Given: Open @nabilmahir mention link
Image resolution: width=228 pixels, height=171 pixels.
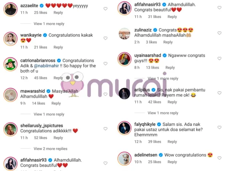Looking at the screenshot, I should [x=46, y=66].
